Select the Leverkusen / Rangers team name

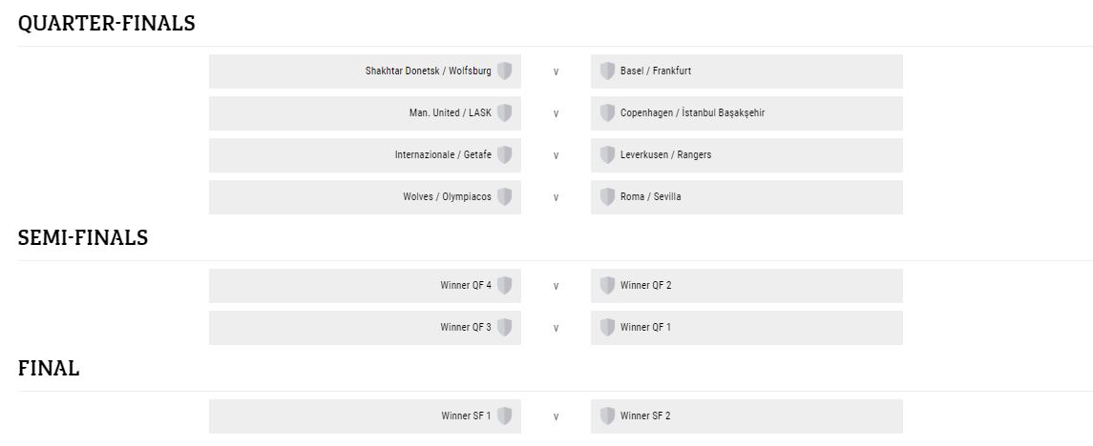[665, 154]
